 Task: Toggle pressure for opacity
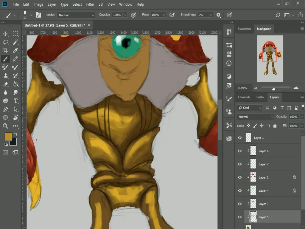[x=133, y=15]
